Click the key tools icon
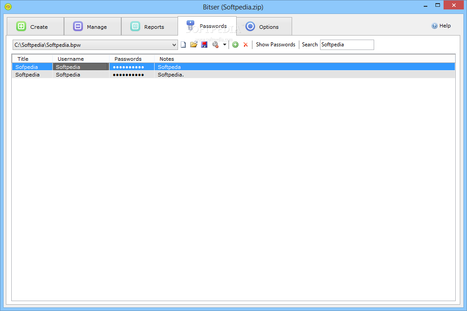The width and height of the screenshot is (467, 311). pos(215,45)
